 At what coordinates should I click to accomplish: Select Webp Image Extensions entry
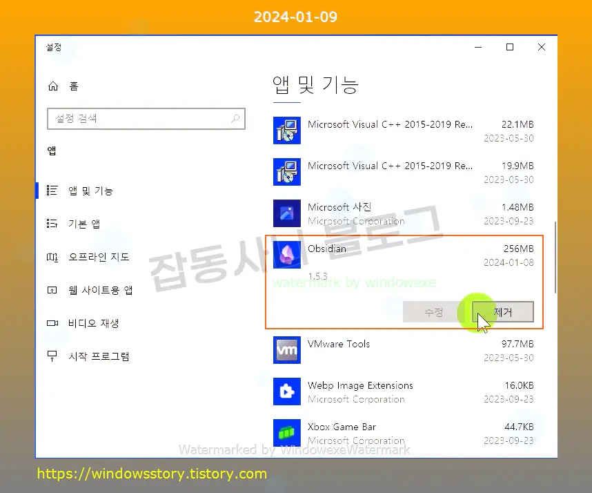(404, 391)
